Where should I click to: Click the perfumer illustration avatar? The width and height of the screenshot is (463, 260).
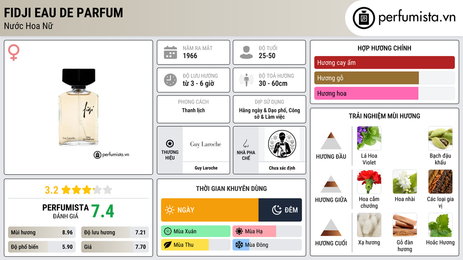pyautogui.click(x=282, y=144)
